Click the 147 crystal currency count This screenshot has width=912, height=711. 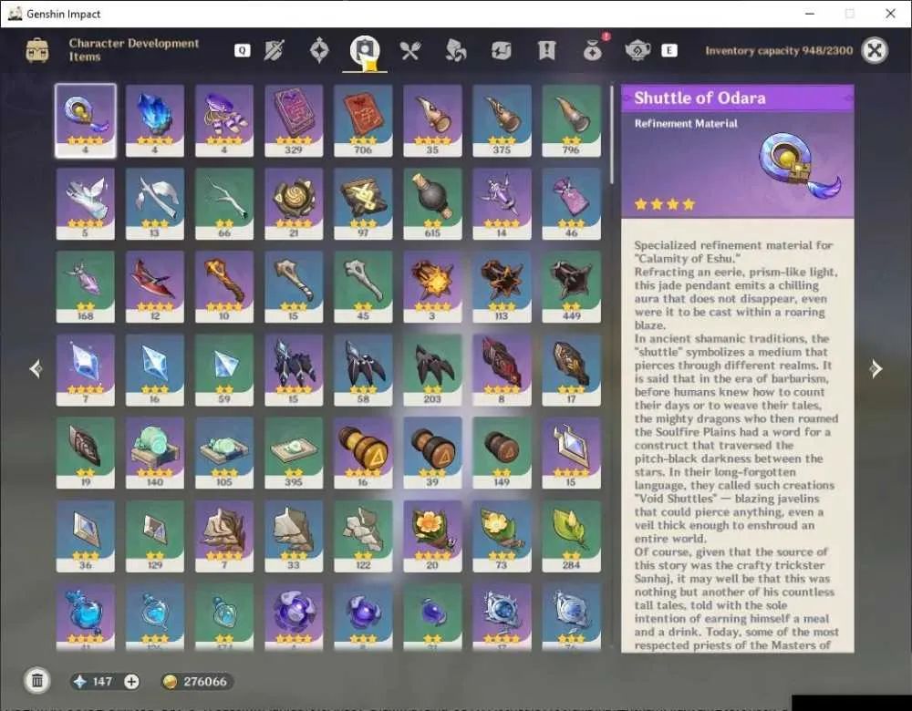(102, 681)
